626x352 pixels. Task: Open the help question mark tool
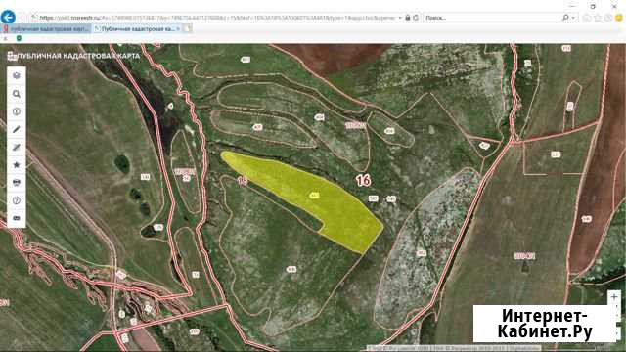pos(17,200)
